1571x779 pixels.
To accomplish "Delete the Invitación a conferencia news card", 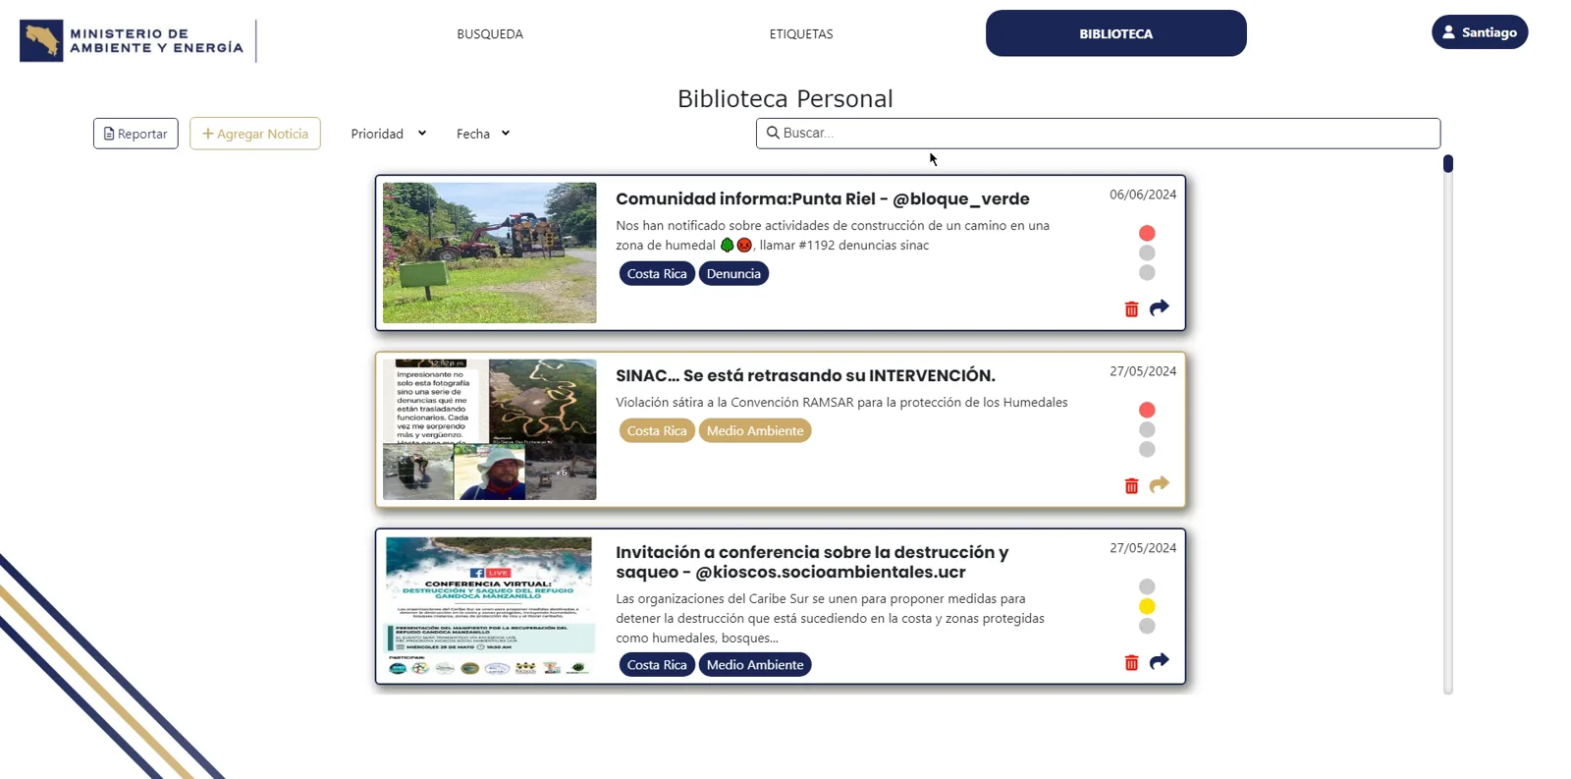I will click(x=1131, y=663).
